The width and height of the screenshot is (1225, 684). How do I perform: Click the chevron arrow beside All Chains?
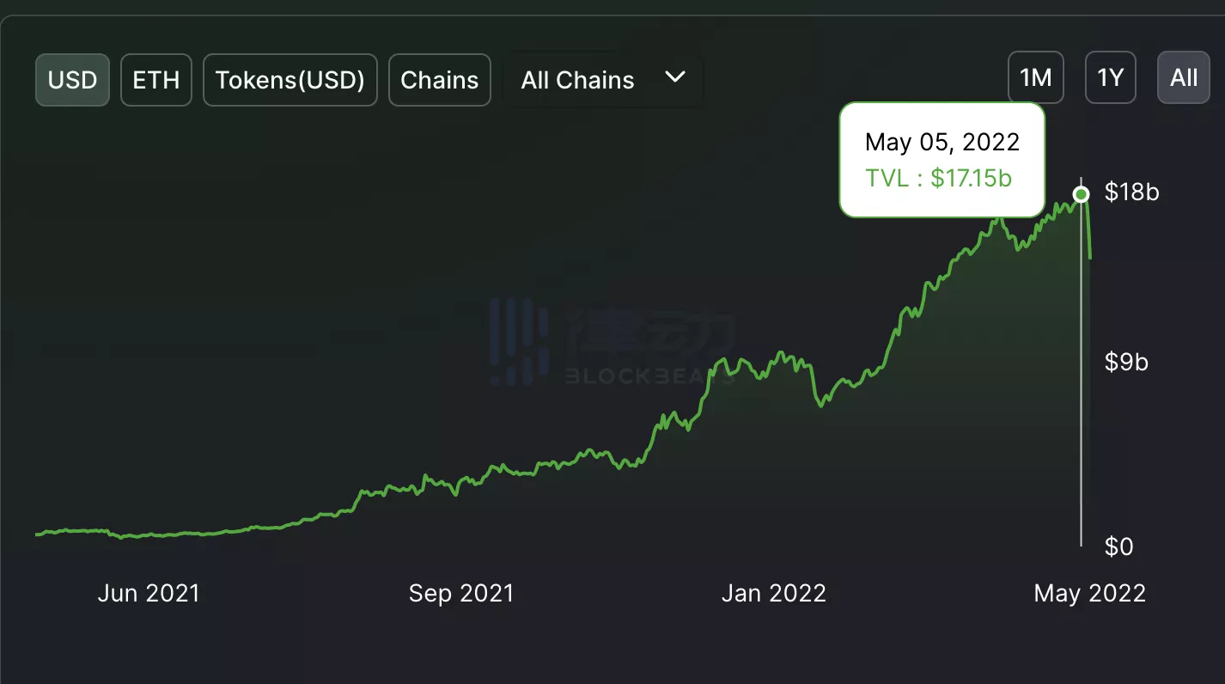(675, 77)
